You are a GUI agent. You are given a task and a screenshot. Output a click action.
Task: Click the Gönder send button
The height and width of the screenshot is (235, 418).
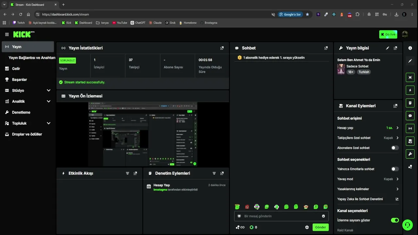[x=320, y=227]
